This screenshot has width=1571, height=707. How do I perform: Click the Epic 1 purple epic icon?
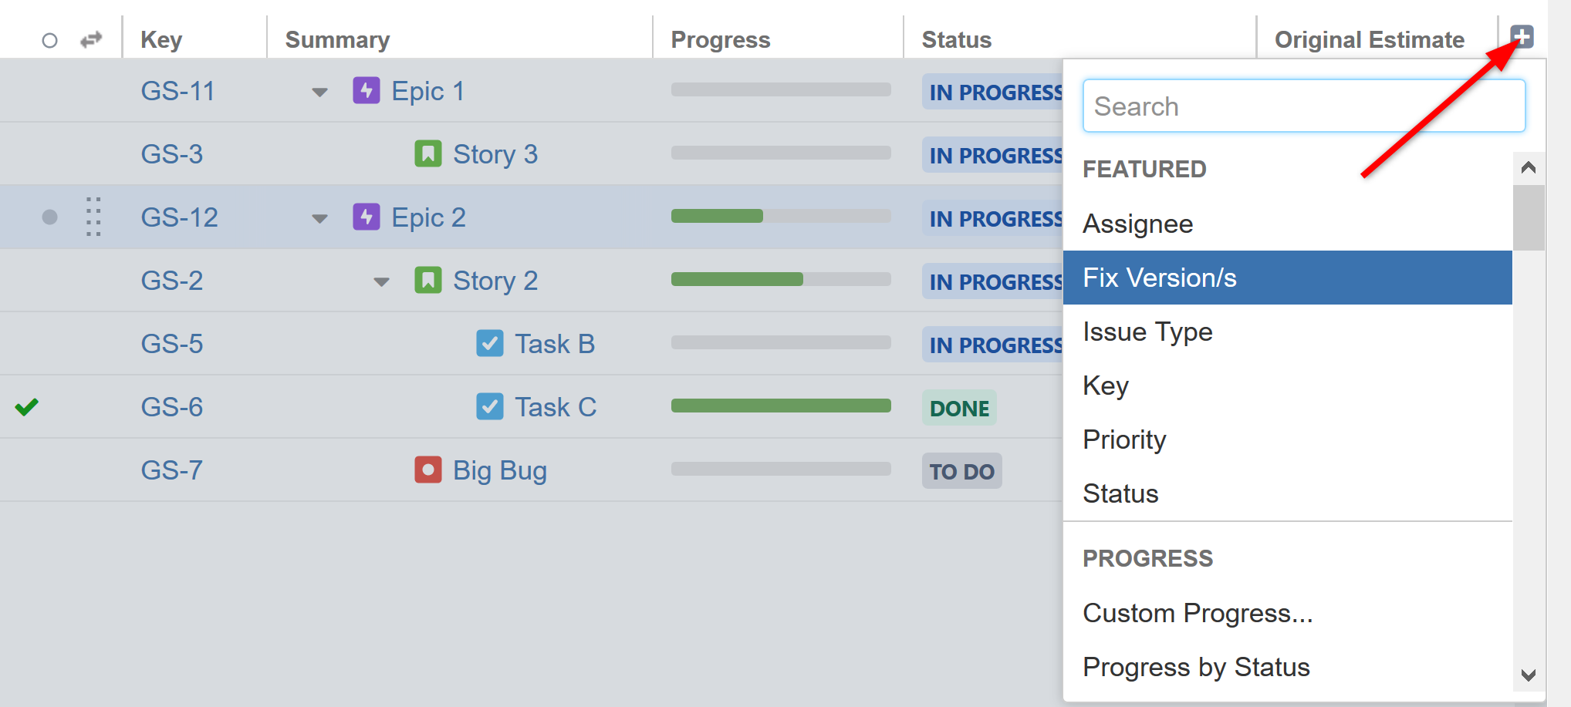tap(367, 90)
